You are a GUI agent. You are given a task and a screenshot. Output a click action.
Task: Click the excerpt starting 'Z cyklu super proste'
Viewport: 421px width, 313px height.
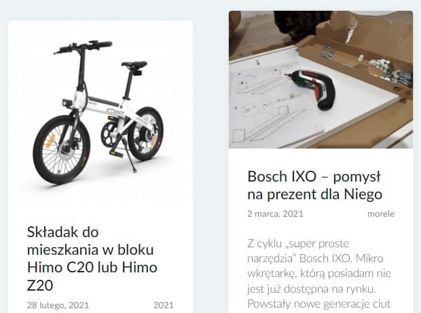319,274
